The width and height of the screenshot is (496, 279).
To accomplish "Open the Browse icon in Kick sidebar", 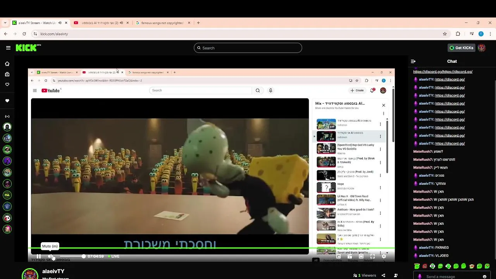I will (7, 74).
